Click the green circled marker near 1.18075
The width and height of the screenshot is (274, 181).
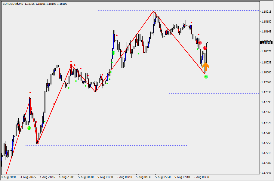click(113, 53)
